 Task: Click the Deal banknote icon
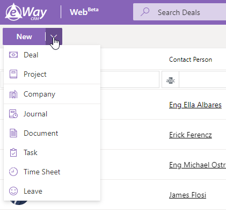[x=13, y=55]
